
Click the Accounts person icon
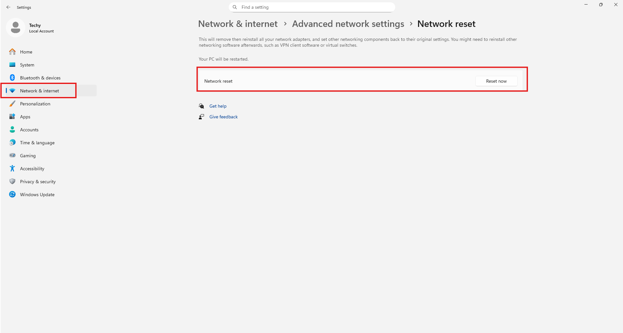click(x=12, y=130)
